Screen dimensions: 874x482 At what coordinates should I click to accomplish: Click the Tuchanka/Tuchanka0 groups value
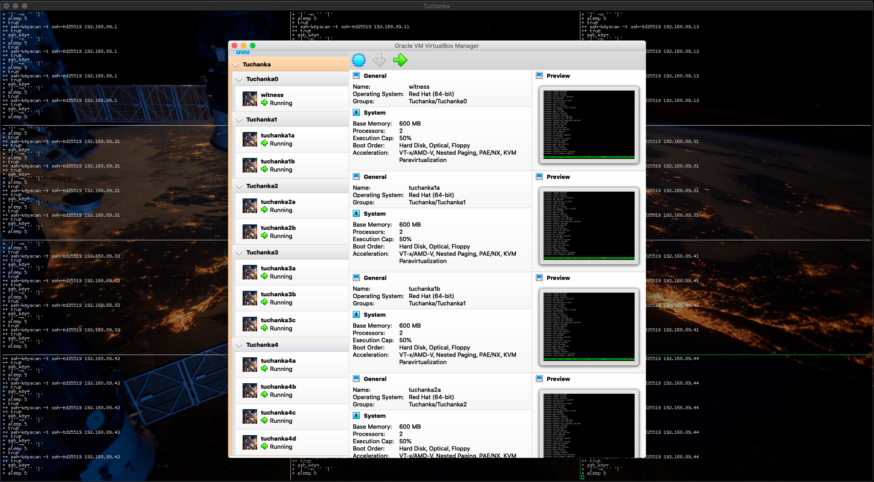click(x=437, y=101)
